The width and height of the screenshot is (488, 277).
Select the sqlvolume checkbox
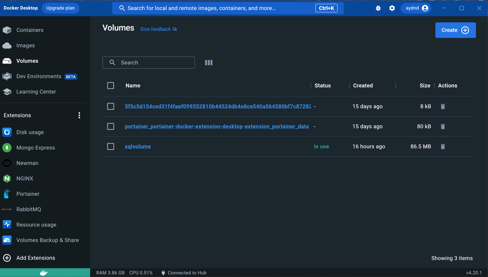111,146
